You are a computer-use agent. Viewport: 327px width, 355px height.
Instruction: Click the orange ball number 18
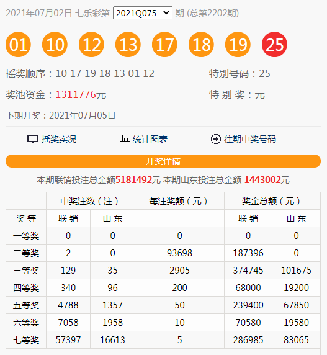pos(201,45)
